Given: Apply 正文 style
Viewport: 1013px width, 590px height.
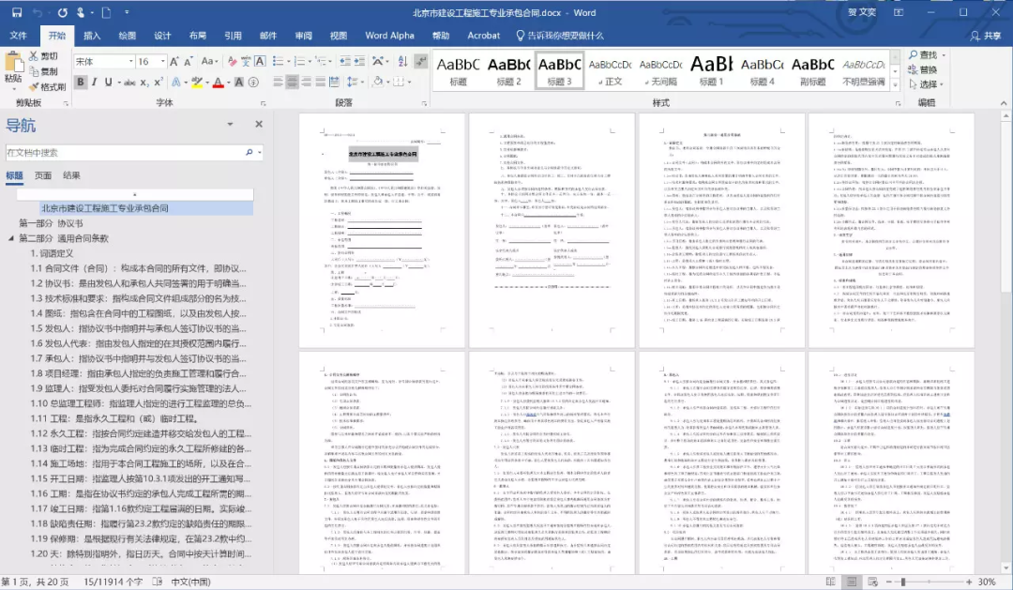Looking at the screenshot, I should click(x=610, y=69).
